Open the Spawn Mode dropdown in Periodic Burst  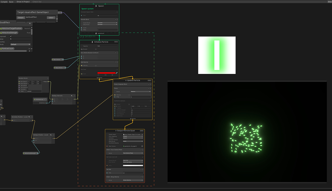pyautogui.click(x=107, y=22)
